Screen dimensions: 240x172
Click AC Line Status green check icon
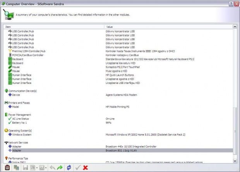coord(10,119)
